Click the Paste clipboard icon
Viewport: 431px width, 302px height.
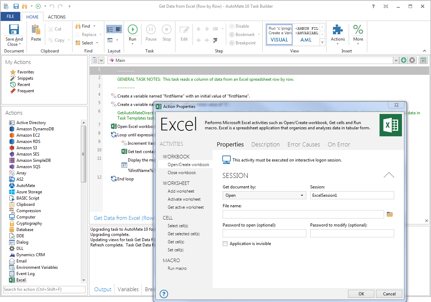pyautogui.click(x=36, y=29)
